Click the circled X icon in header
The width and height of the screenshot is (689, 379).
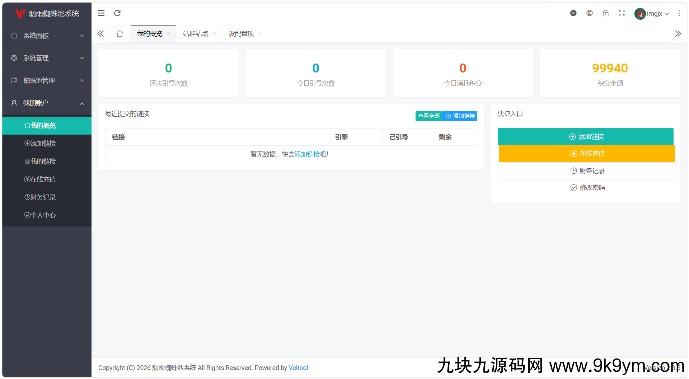tap(573, 13)
